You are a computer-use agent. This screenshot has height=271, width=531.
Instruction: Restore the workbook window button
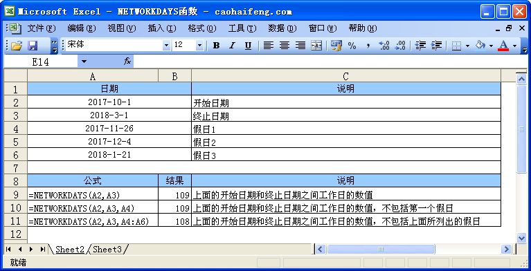click(x=509, y=28)
